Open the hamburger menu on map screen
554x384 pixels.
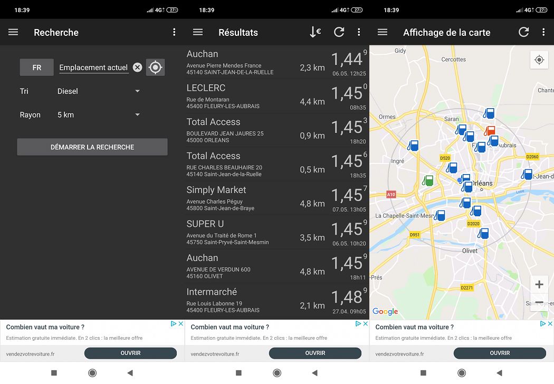click(x=383, y=32)
